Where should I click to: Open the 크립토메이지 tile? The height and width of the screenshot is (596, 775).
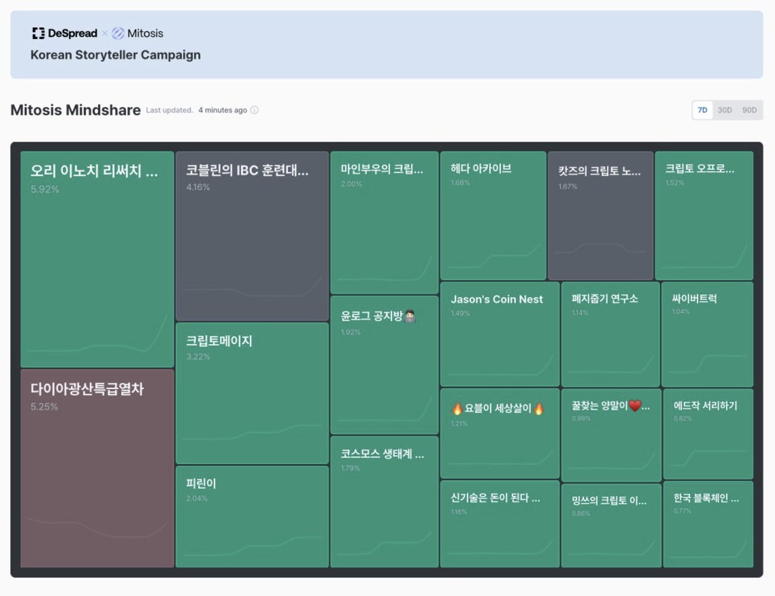(253, 393)
